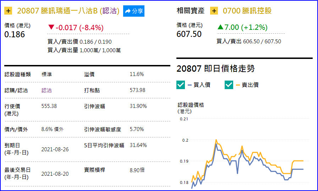Click the 0.21 y-axis label on the chart
Image resolution: width=318 pixels, height=191 pixels.
point(184,119)
